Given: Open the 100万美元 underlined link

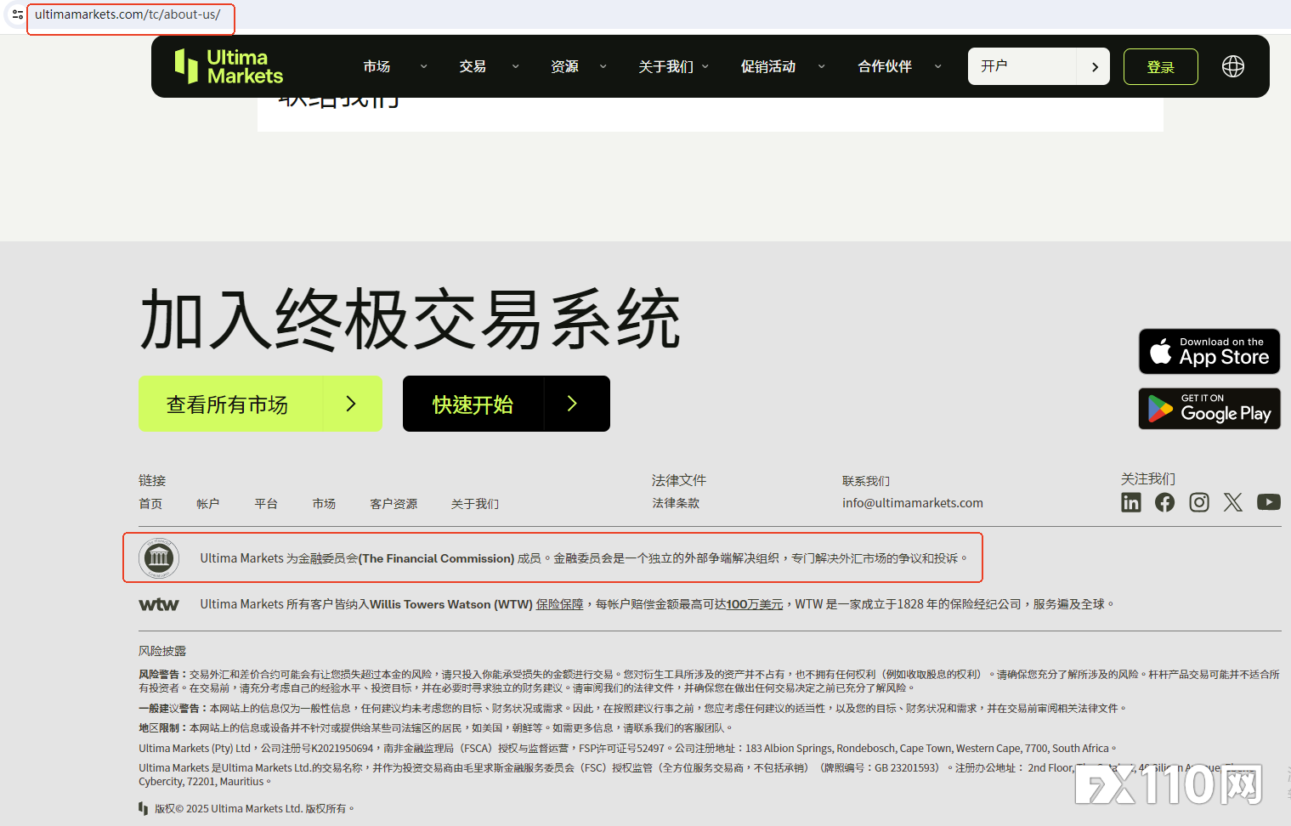Looking at the screenshot, I should (x=755, y=604).
